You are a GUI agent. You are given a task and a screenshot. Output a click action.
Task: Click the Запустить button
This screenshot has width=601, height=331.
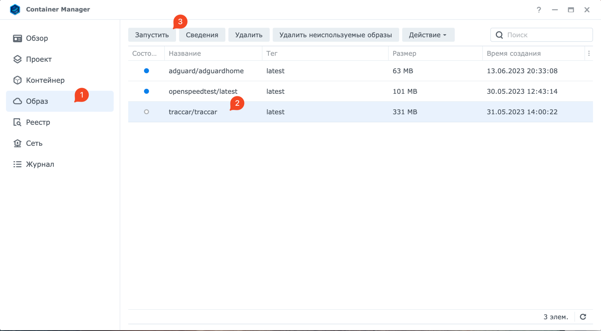point(152,35)
